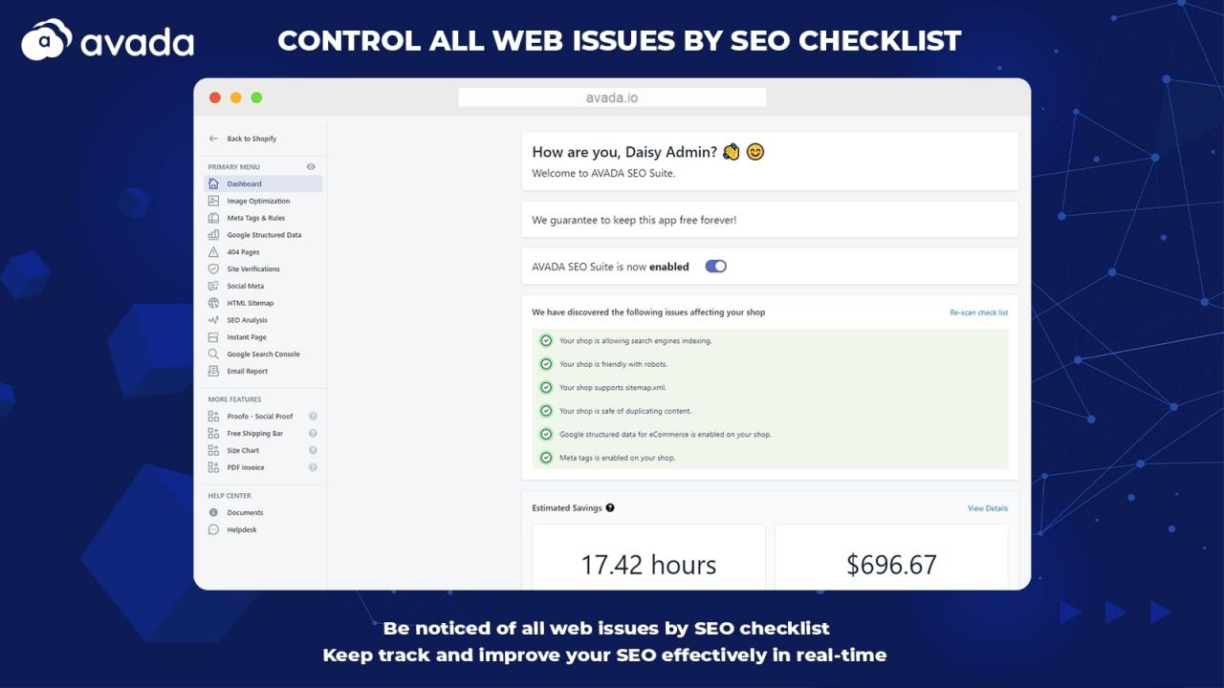Viewport: 1224px width, 688px height.
Task: Click the Image Optimization sidebar icon
Action: click(213, 201)
